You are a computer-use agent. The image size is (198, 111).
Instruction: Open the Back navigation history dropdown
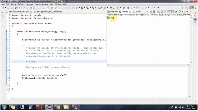pyautogui.click(x=149, y=8)
